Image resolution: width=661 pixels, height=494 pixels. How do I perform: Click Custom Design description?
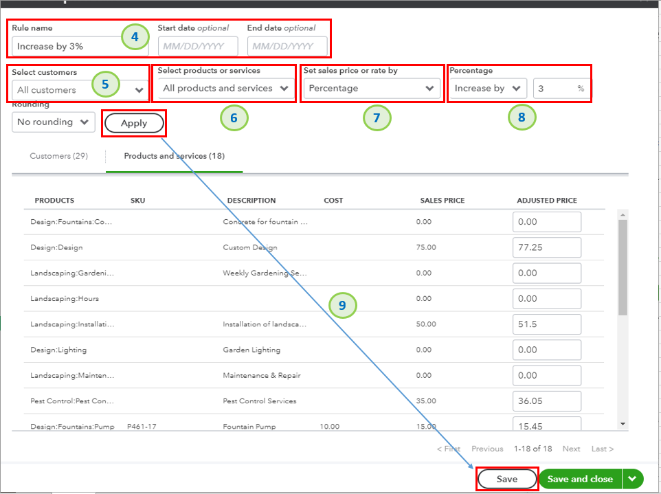click(x=250, y=247)
